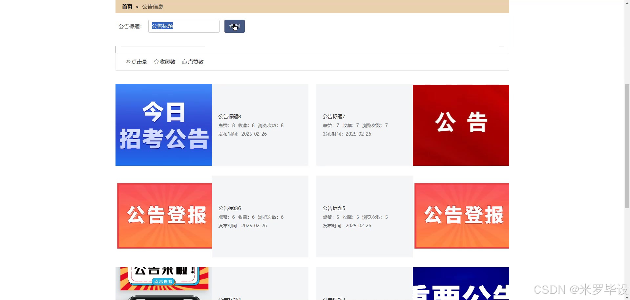Screen dimensions: 630x300
Task: Open the dark blue 重要公告 thumbnail
Action: pos(461,284)
